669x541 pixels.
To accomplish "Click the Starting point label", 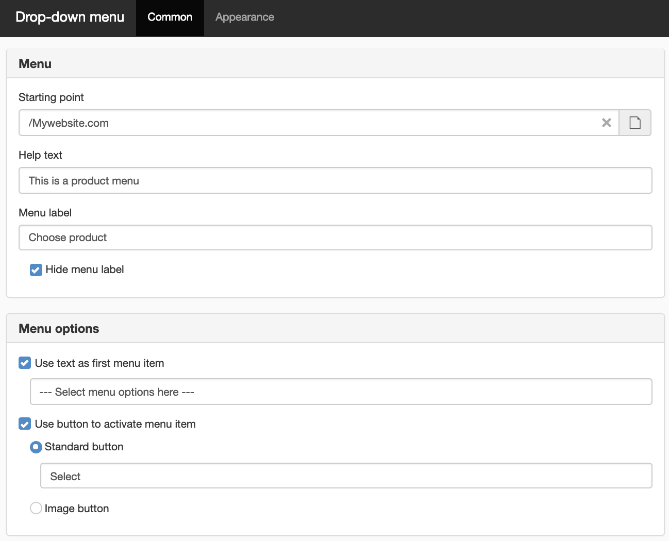I will coord(51,97).
